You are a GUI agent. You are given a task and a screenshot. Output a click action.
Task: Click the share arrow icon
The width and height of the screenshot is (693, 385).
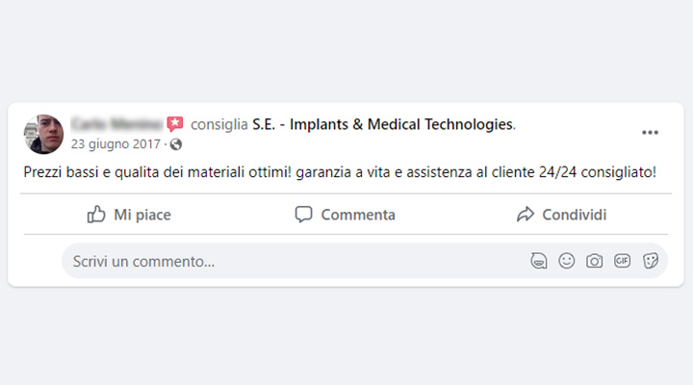[525, 215]
